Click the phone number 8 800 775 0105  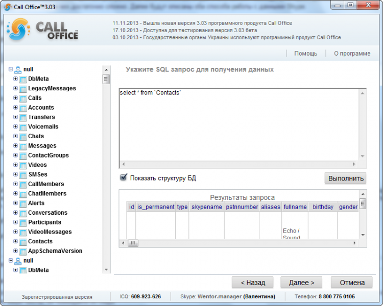point(337,297)
